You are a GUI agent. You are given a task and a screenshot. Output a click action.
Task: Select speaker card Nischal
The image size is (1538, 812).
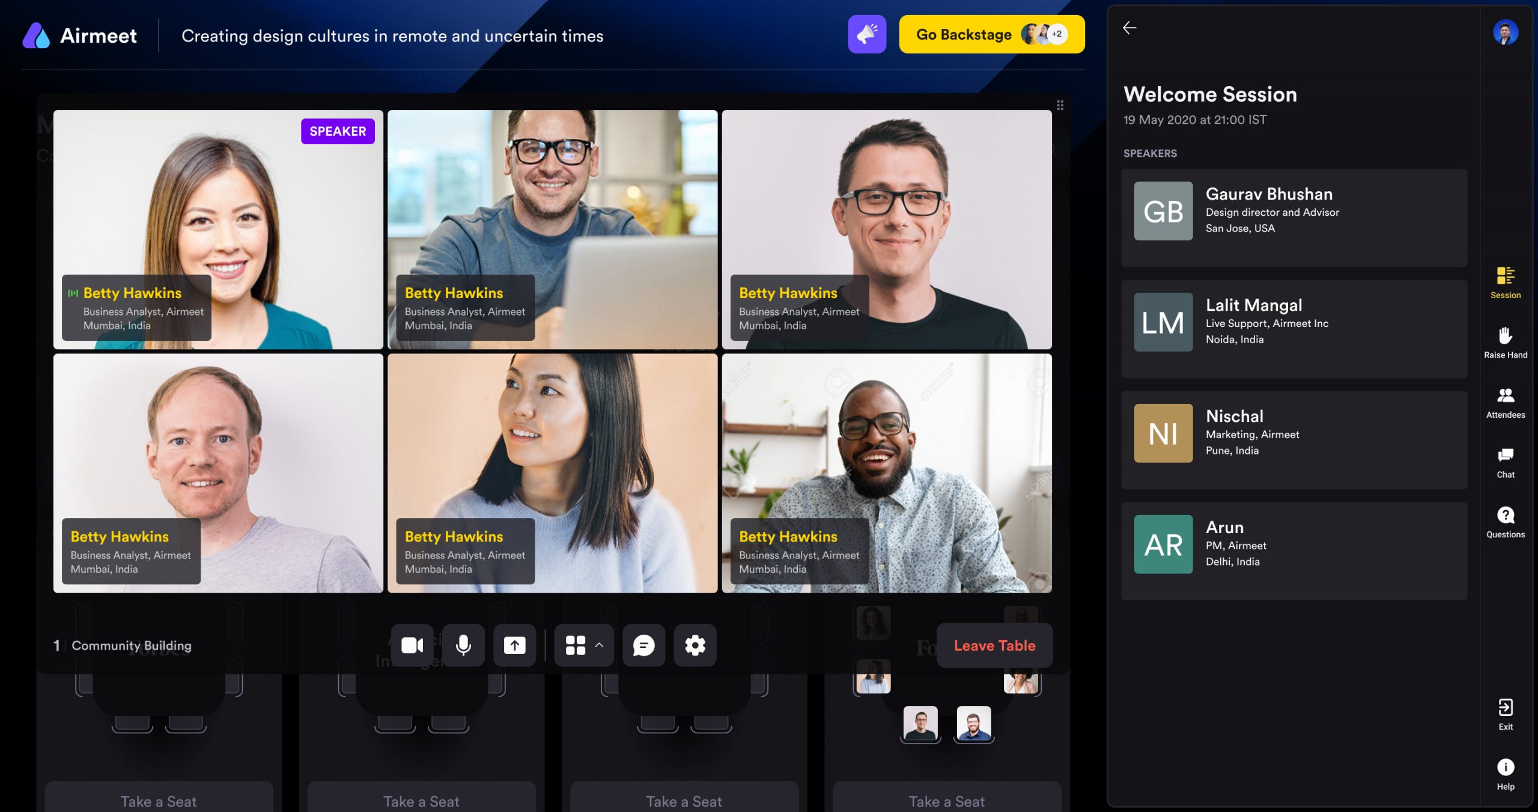pos(1293,440)
